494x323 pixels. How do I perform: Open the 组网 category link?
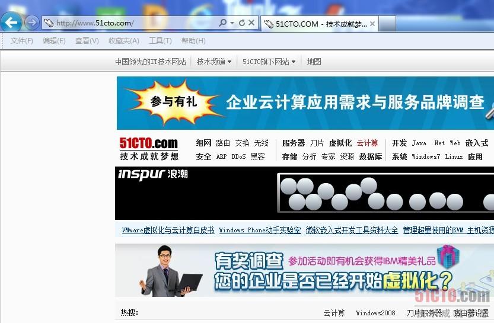[x=203, y=143]
